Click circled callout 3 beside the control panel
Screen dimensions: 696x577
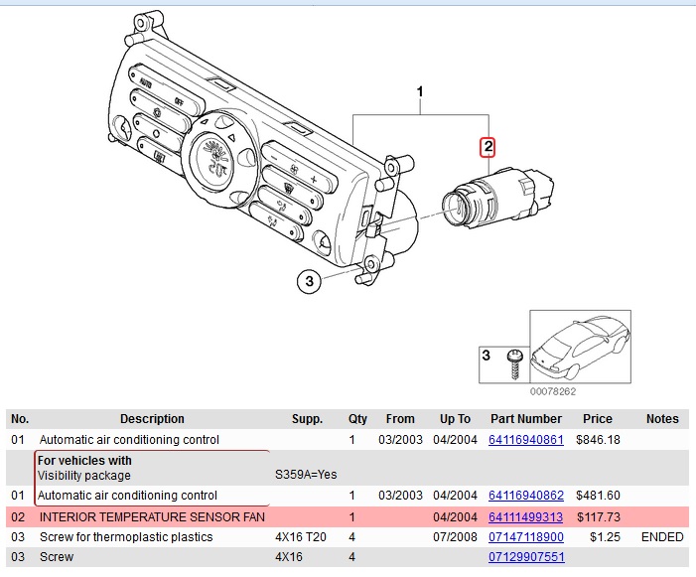[x=310, y=282]
